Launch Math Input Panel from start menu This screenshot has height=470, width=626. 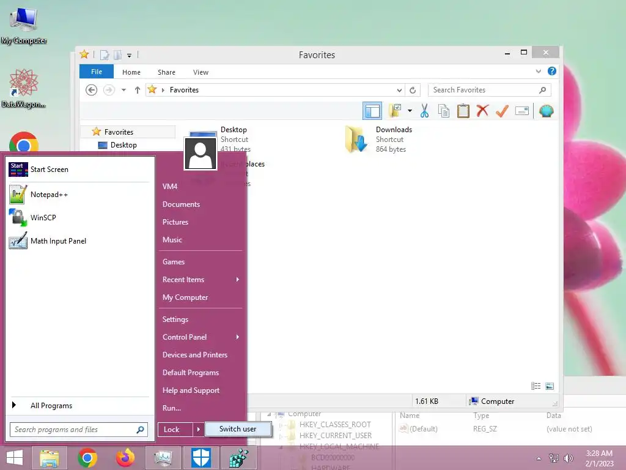coord(79,241)
